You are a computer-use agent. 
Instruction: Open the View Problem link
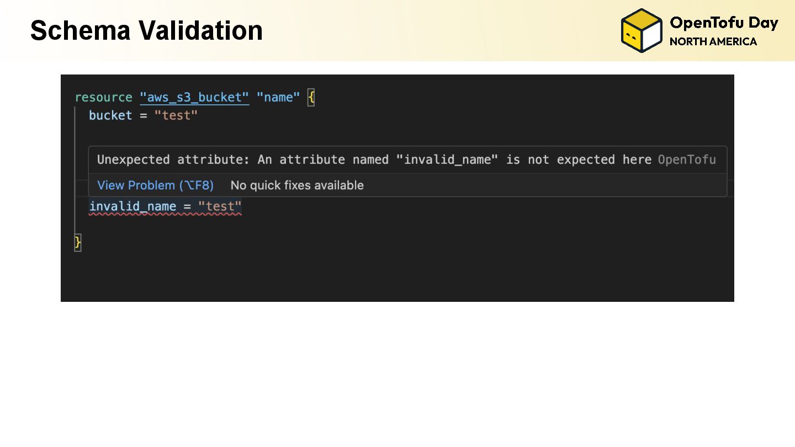(155, 185)
